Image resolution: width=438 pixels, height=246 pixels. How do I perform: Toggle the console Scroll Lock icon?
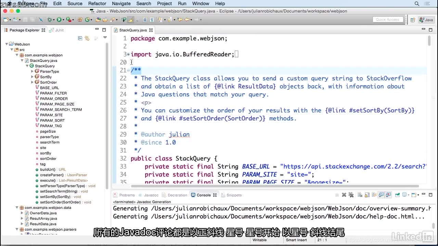tap(367, 195)
